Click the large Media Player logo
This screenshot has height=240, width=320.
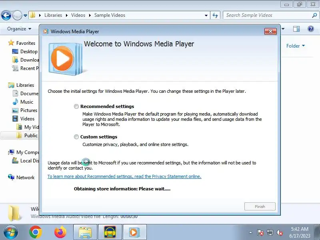coord(65,59)
